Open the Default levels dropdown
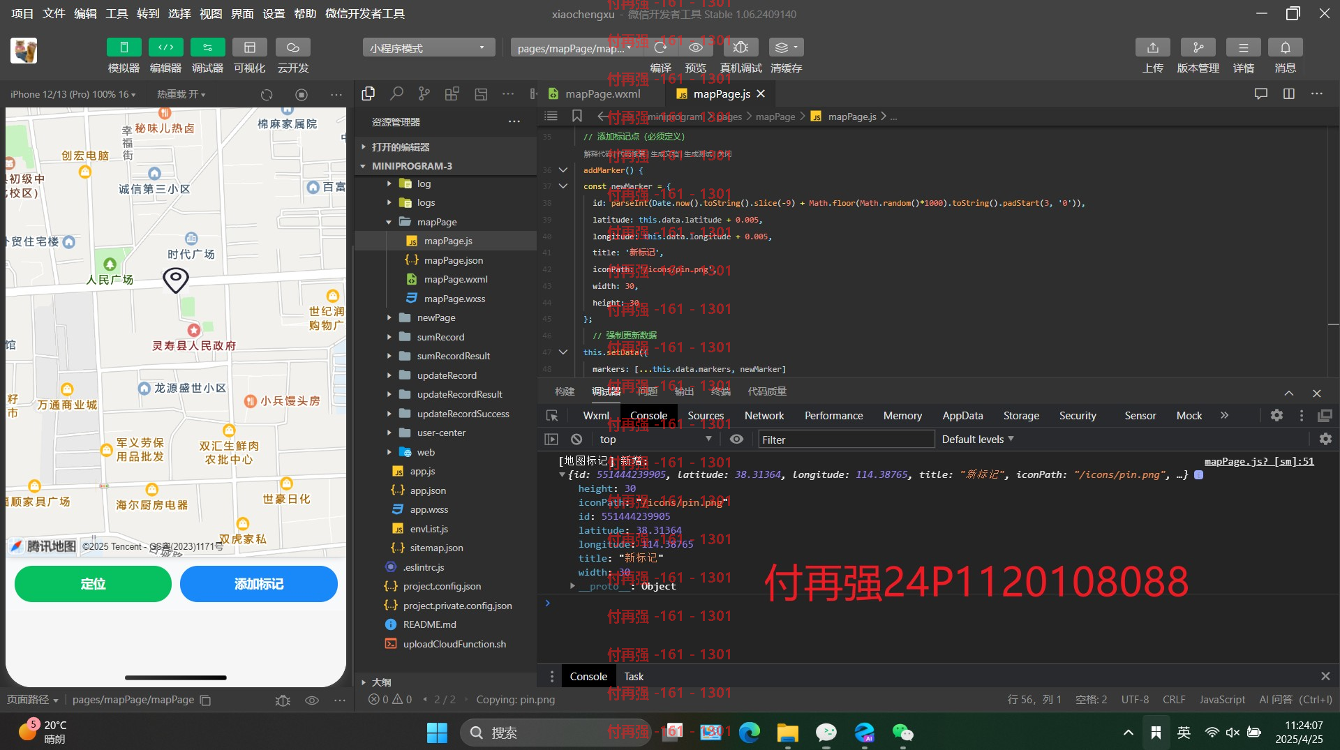 tap(978, 440)
